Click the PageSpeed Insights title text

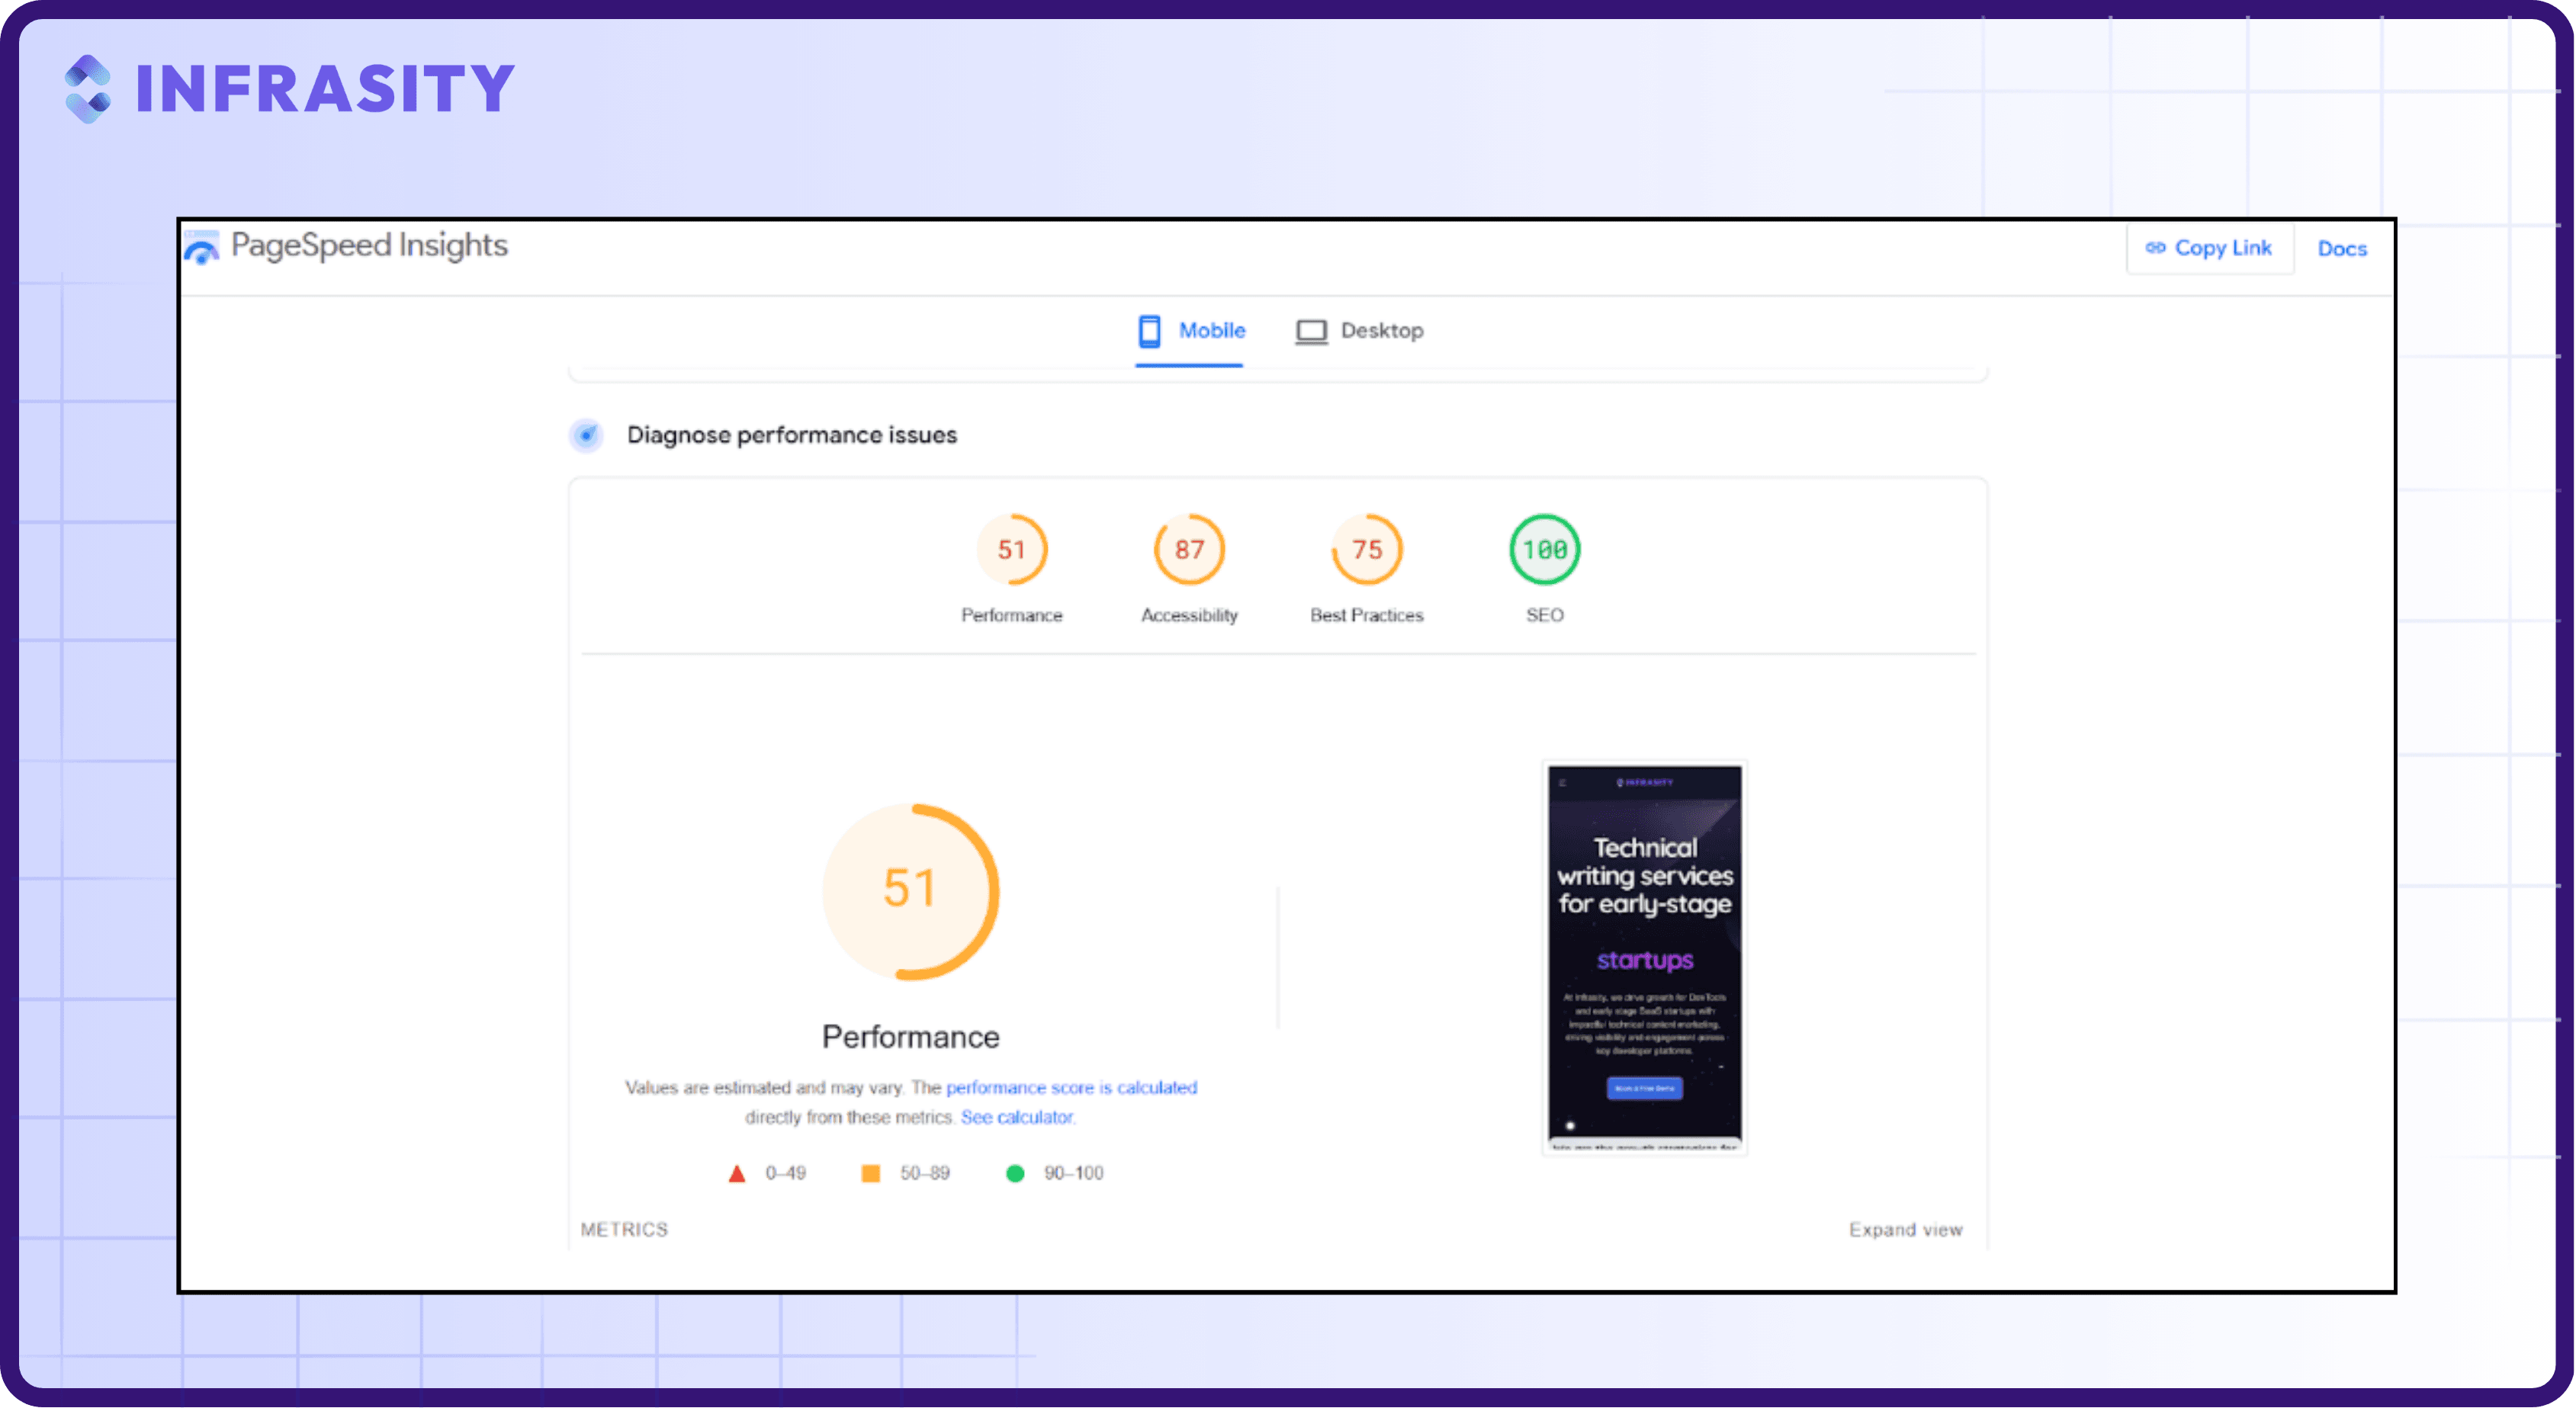[369, 245]
